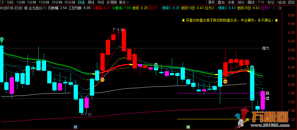Select the 15分钟 period
Screen dimensions: 297x130
[x=44, y=3]
